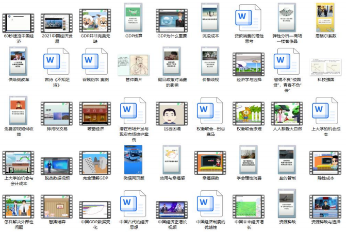Screen dimensions: 347x232
Task: Open the 排污权交易 video file
Action: [57, 112]
